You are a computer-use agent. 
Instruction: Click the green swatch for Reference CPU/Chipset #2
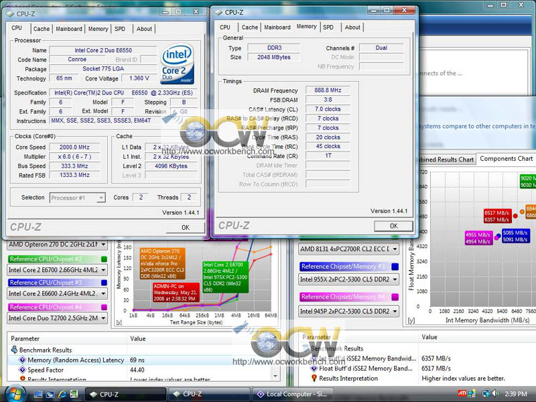(x=105, y=259)
